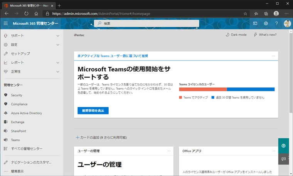Open the Cloud Shell icon in header
Viewport: 293px width, 176px height.
pos(255,23)
